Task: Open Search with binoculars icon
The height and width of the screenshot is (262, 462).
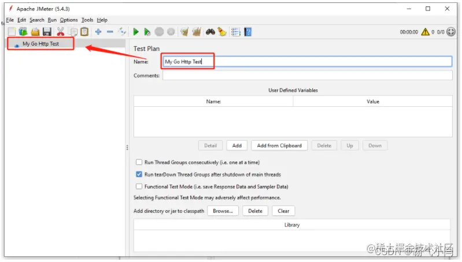Action: point(210,32)
